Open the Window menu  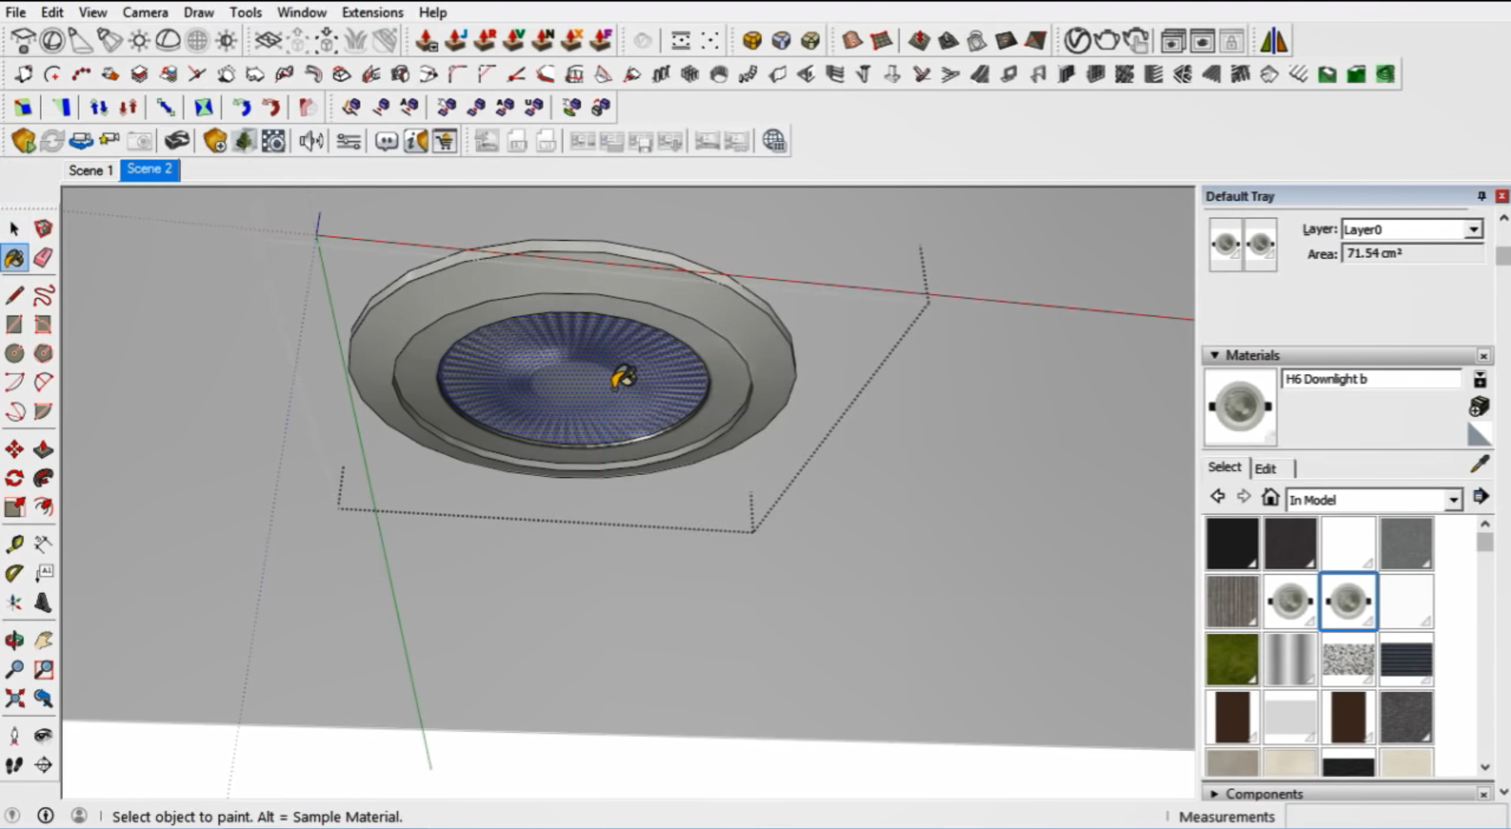point(302,12)
